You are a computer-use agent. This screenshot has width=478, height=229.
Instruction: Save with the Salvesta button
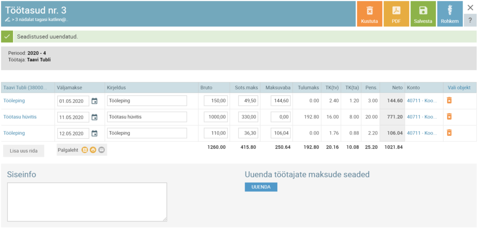pyautogui.click(x=423, y=14)
